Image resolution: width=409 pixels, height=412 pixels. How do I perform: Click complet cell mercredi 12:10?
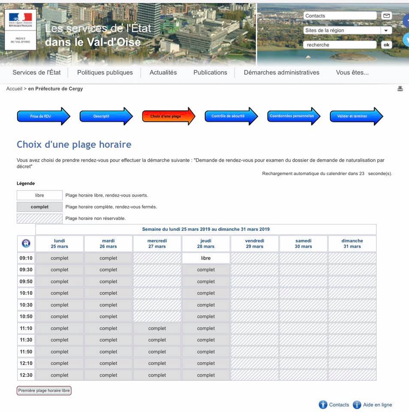[157, 364]
